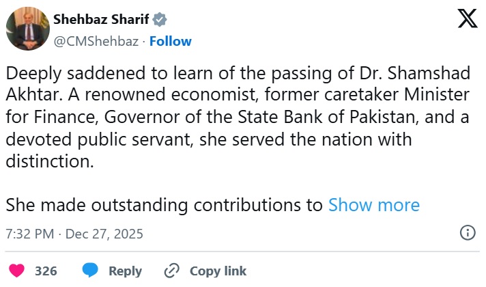
Task: Click the 326 likes count
Action: point(46,271)
